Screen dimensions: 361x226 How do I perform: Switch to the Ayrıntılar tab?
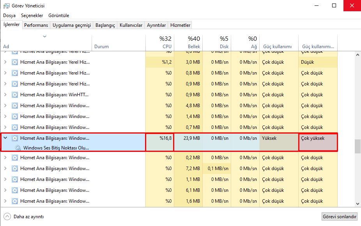pos(156,25)
